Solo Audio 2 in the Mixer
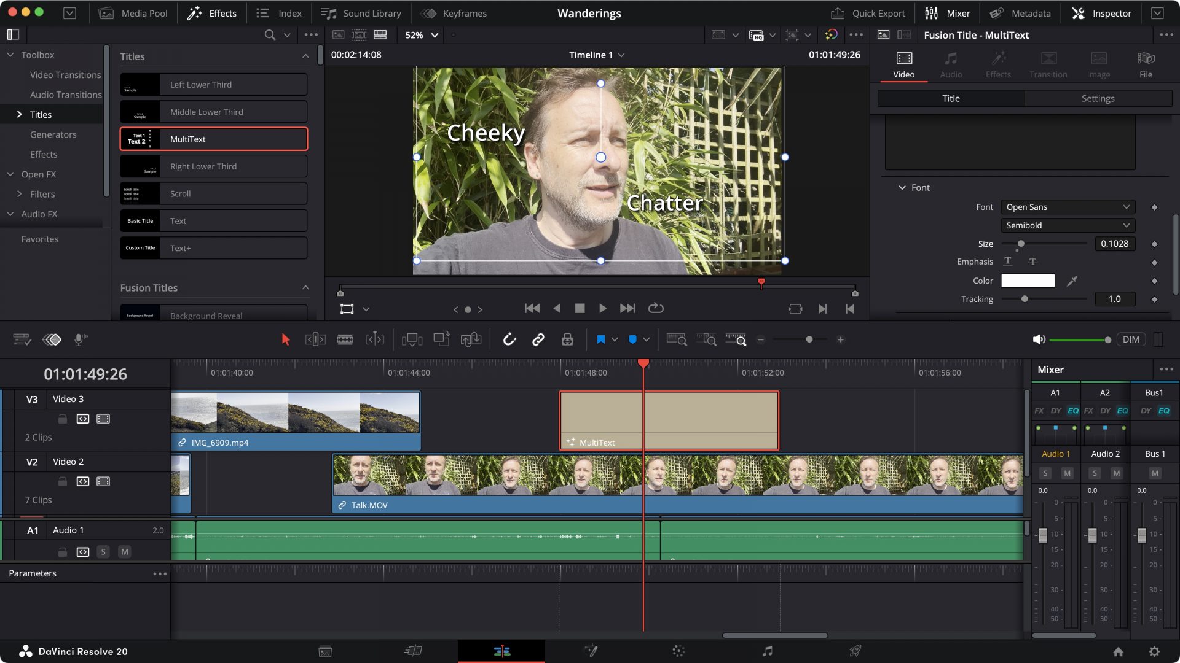Viewport: 1180px width, 663px height. [1095, 473]
